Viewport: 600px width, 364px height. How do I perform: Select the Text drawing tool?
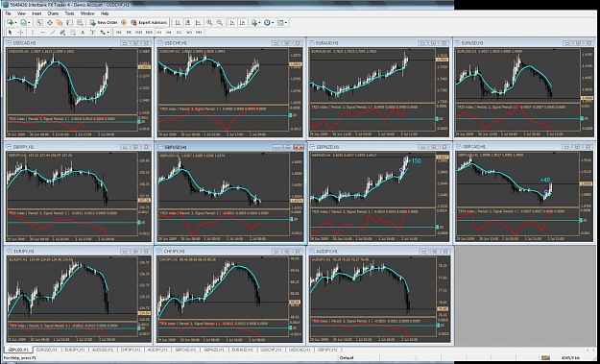(83, 32)
